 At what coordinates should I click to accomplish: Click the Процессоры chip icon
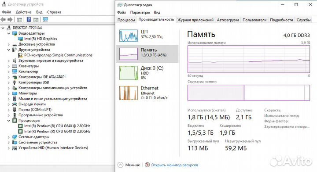[15, 120]
